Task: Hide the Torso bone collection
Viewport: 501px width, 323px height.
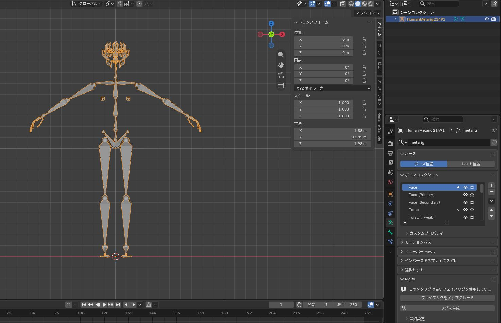Action: click(x=465, y=210)
